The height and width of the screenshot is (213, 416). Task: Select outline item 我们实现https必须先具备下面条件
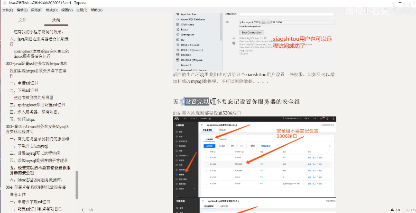[x=38, y=73]
